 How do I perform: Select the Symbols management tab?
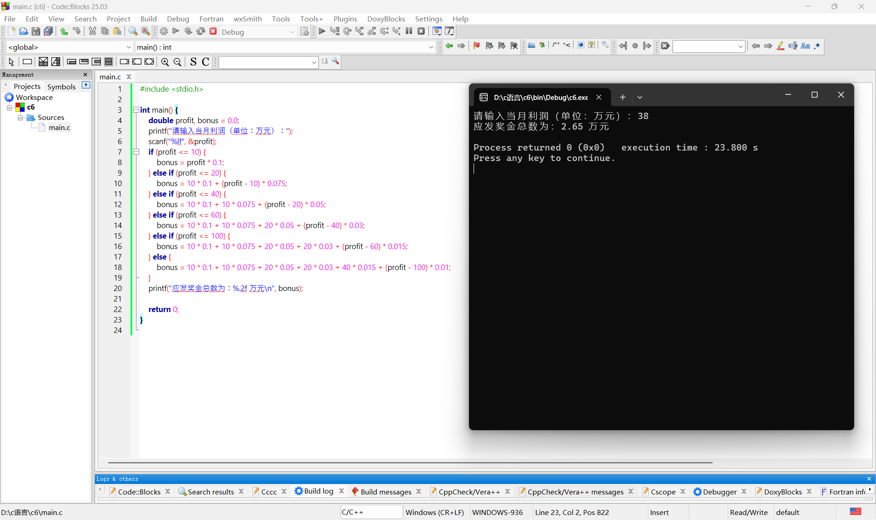point(61,87)
